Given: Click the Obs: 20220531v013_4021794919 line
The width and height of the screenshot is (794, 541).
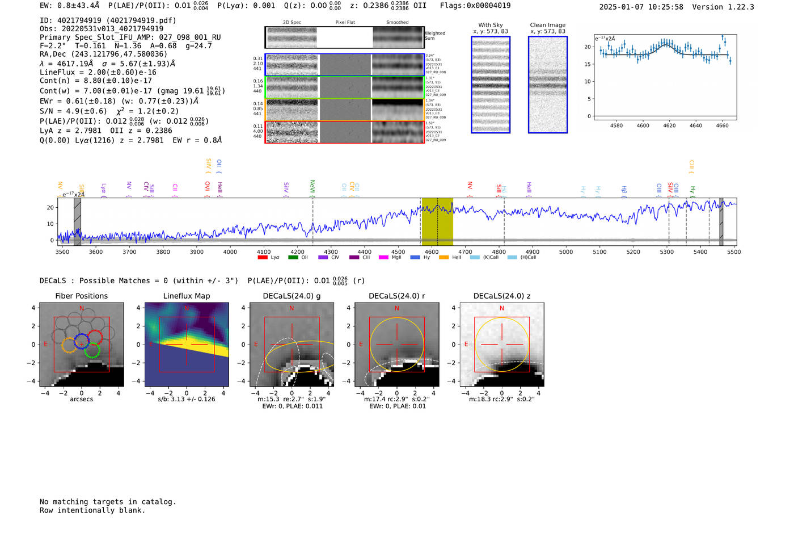Looking at the screenshot, I should tap(102, 29).
